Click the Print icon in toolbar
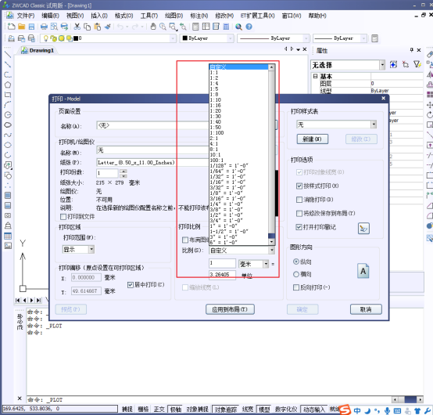This screenshot has height=415, width=433. click(x=44, y=27)
